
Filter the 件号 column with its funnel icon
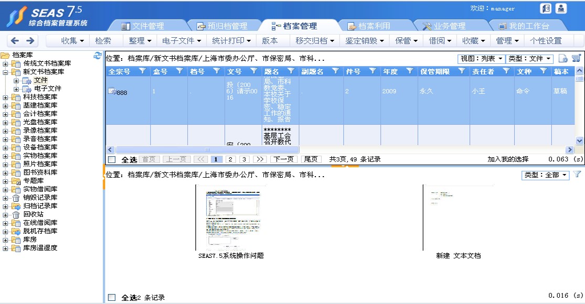tap(373, 71)
